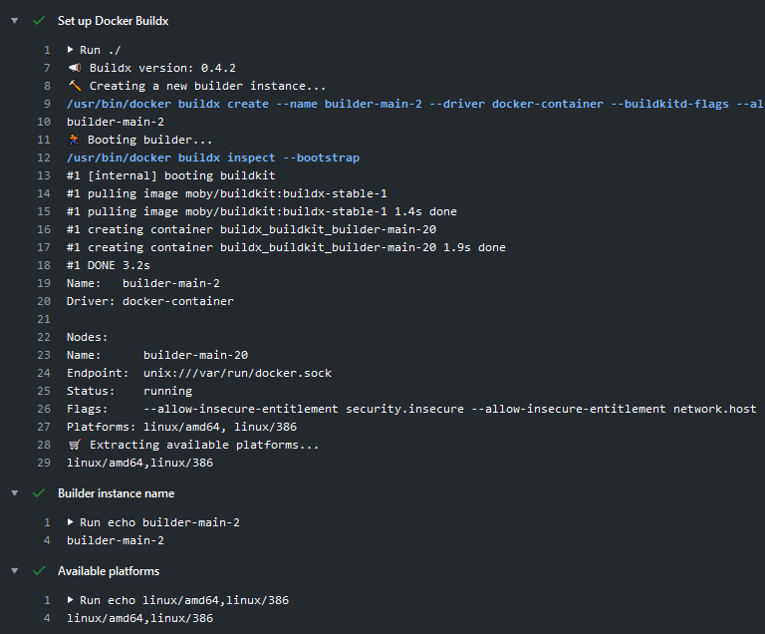Screen dimensions: 765x634
Task: Select line number 9 of the log
Action: coord(47,104)
